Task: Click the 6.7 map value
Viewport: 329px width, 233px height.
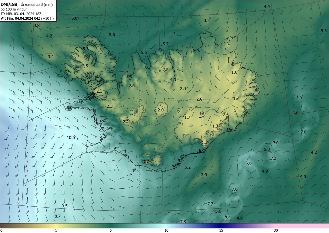Action: (300, 97)
